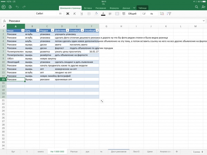Open the Aa text styles button

coord(151,13)
